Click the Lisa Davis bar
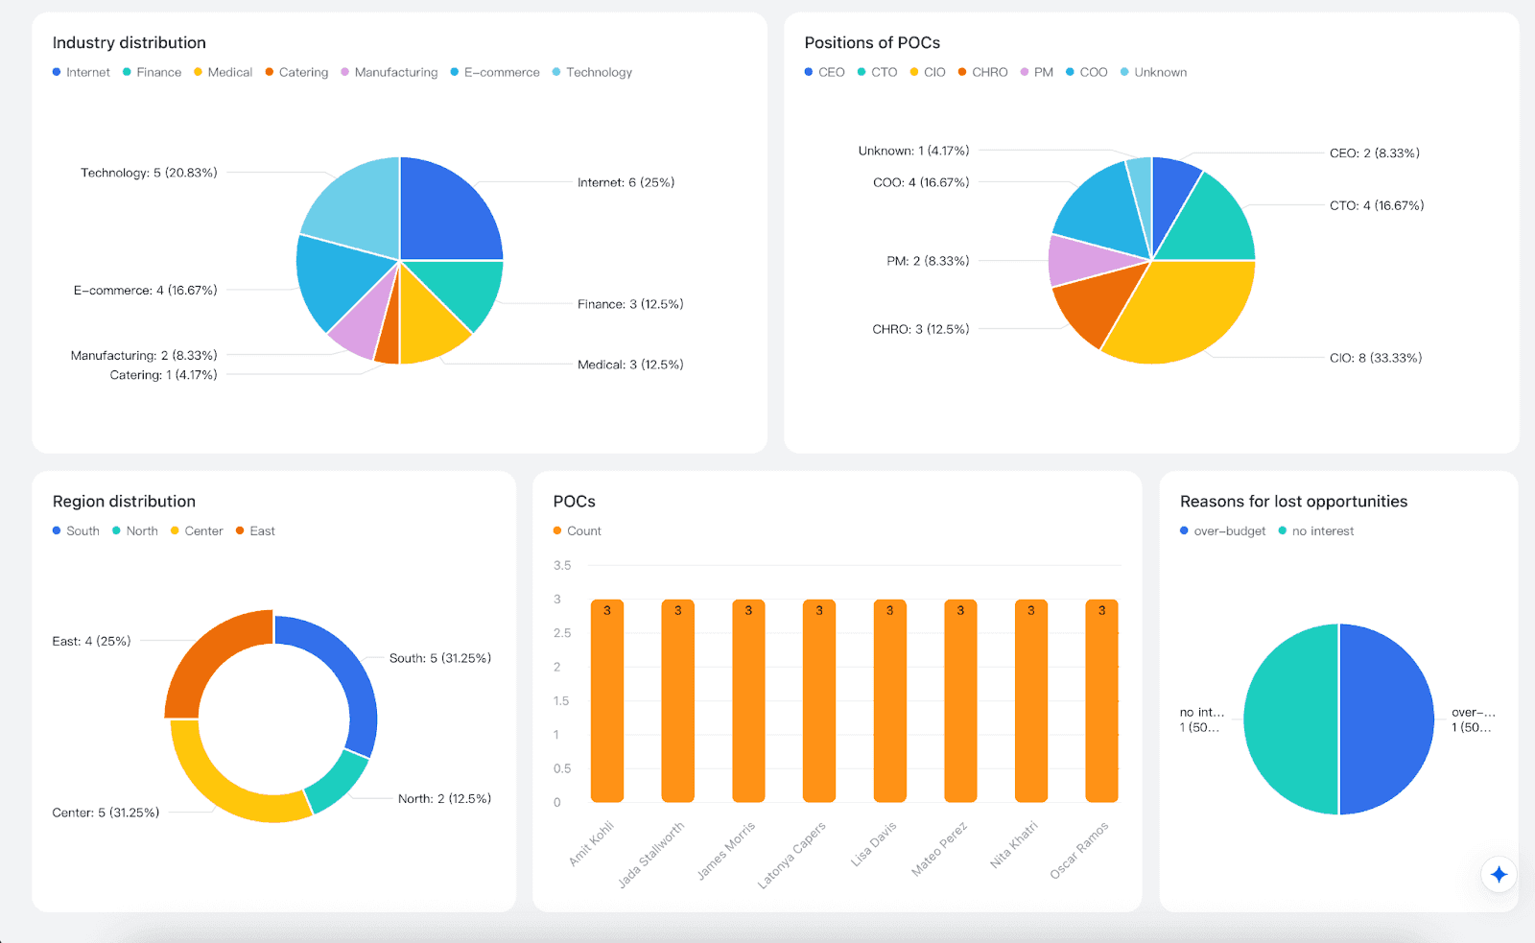 (x=890, y=700)
